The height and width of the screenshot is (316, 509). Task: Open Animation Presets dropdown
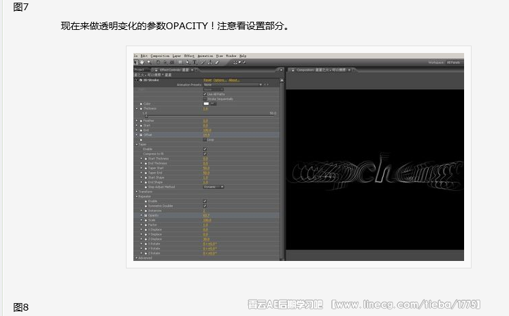pos(233,84)
